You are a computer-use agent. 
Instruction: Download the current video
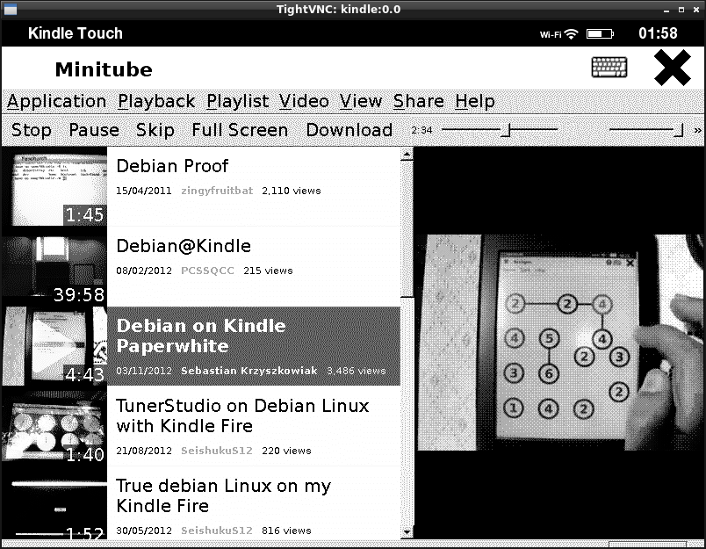tap(349, 130)
